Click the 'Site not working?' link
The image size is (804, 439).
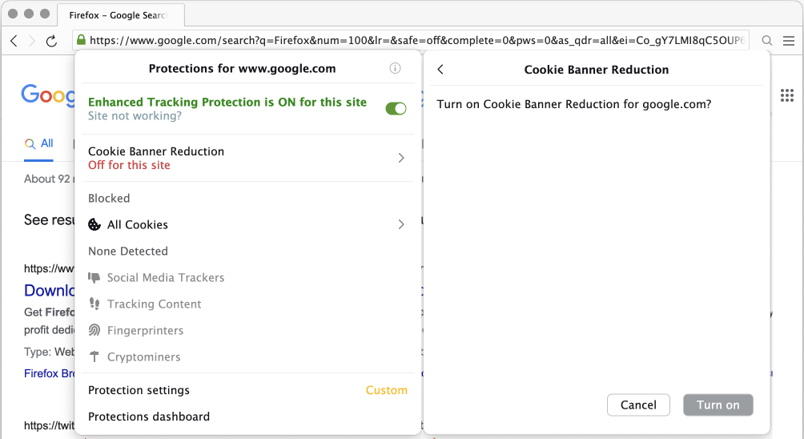[135, 116]
